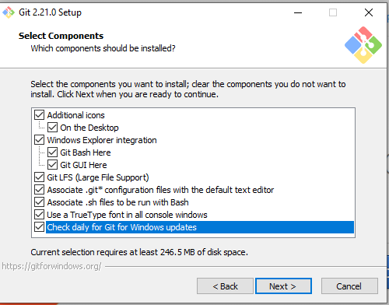This screenshot has width=389, height=305.
Task: Select the 'Additional icons' label text
Action: click(x=75, y=115)
